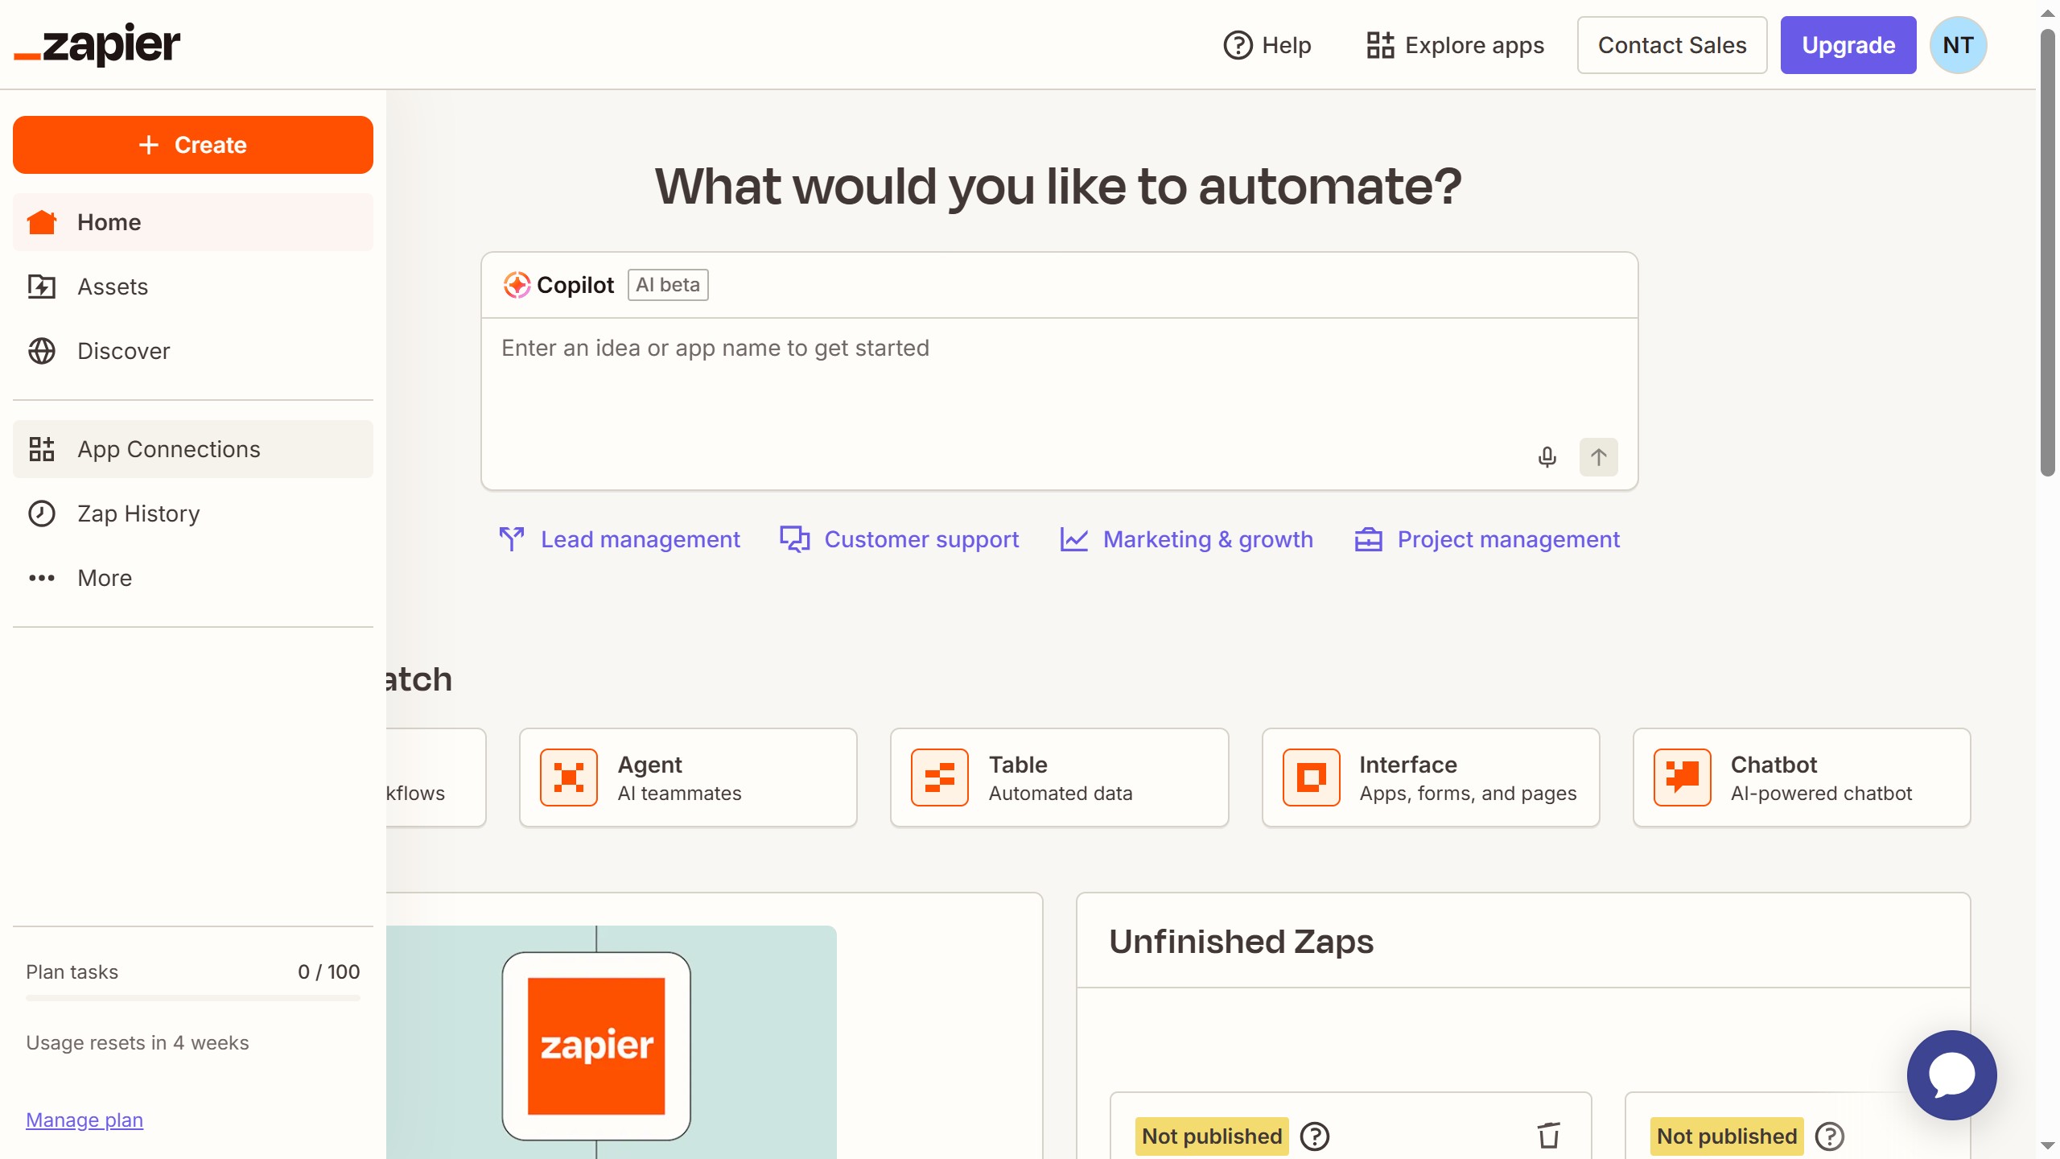
Task: Open App Connections in the sidebar
Action: point(193,449)
